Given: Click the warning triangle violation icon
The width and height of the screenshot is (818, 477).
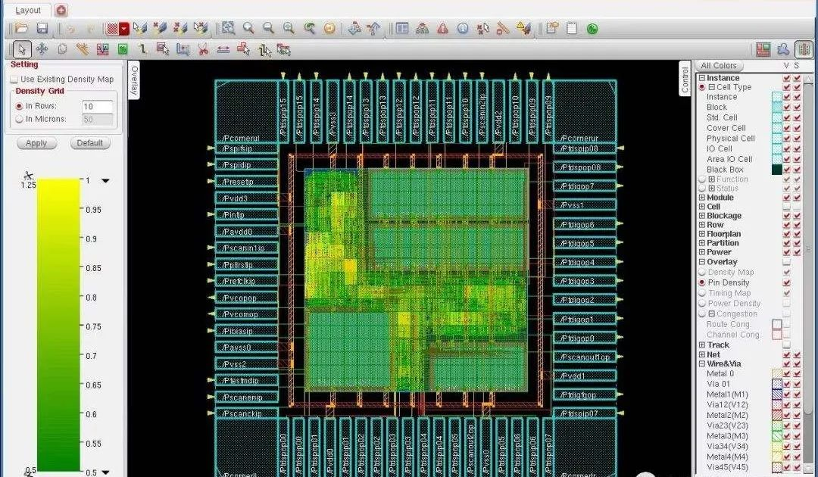Looking at the screenshot, I should (442, 29).
